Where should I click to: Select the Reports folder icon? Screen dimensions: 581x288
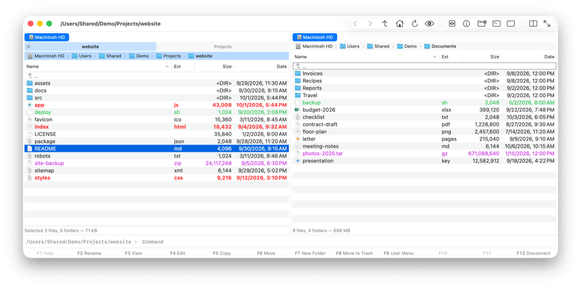click(298, 88)
